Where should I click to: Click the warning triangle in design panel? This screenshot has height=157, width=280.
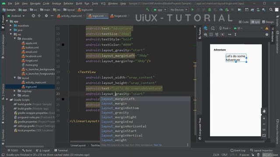[267, 28]
